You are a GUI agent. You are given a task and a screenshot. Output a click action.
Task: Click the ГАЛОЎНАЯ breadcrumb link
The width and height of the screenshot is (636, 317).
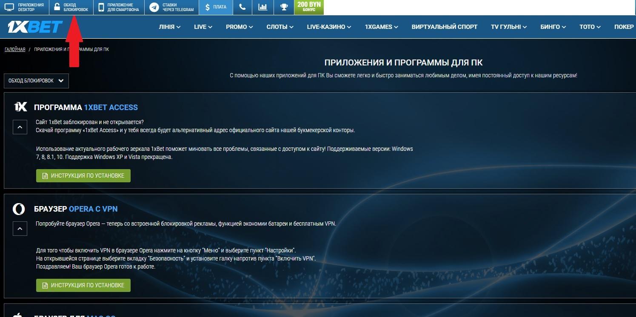tap(15, 49)
